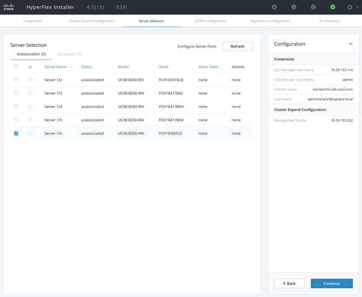The width and height of the screenshot is (362, 297).
Task: Toggle locator LED for Server 1/5
Action: (x=31, y=120)
